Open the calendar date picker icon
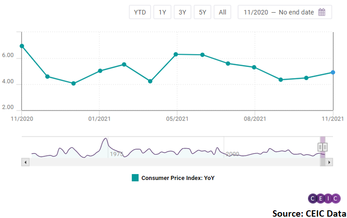The image size is (347, 218). point(322,12)
